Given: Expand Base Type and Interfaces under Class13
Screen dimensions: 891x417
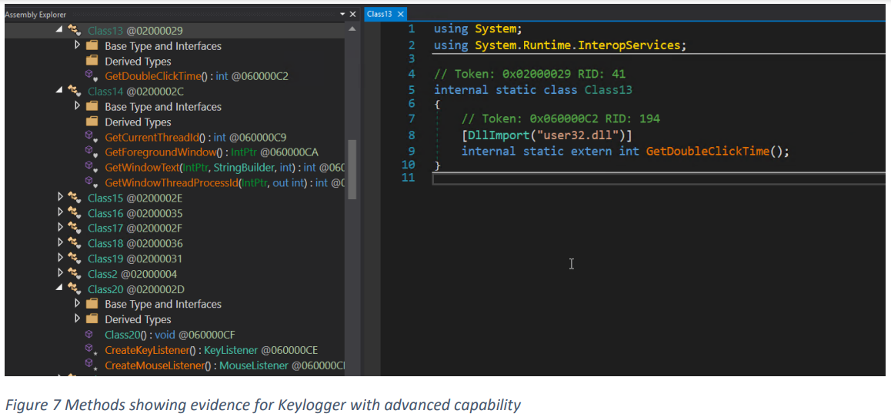Looking at the screenshot, I should point(77,45).
